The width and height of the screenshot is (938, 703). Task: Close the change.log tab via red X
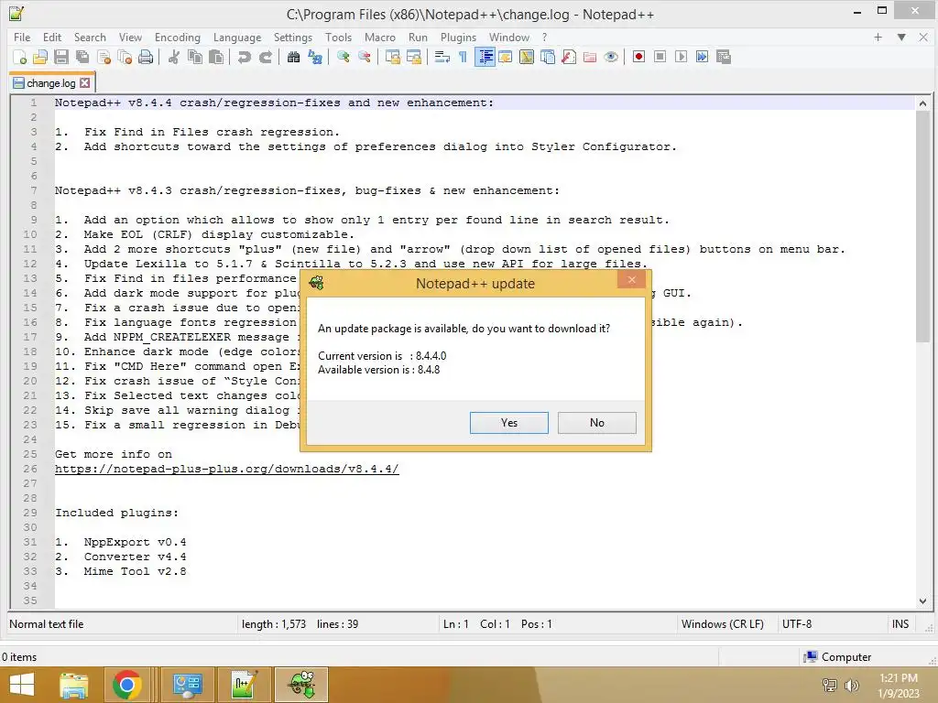pos(85,83)
